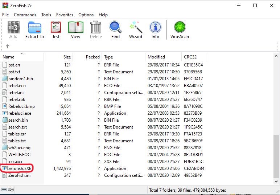280x195 pixels.
Task: Click the 49,450 size value
Action: [65, 86]
